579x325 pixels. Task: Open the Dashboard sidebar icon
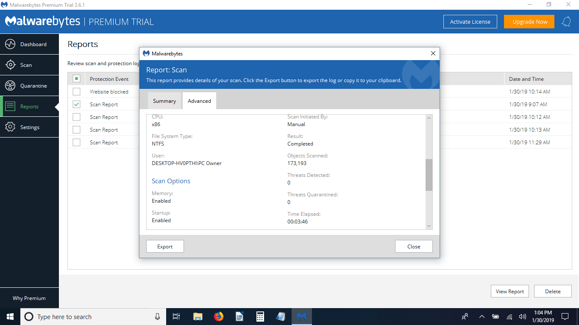pyautogui.click(x=10, y=44)
